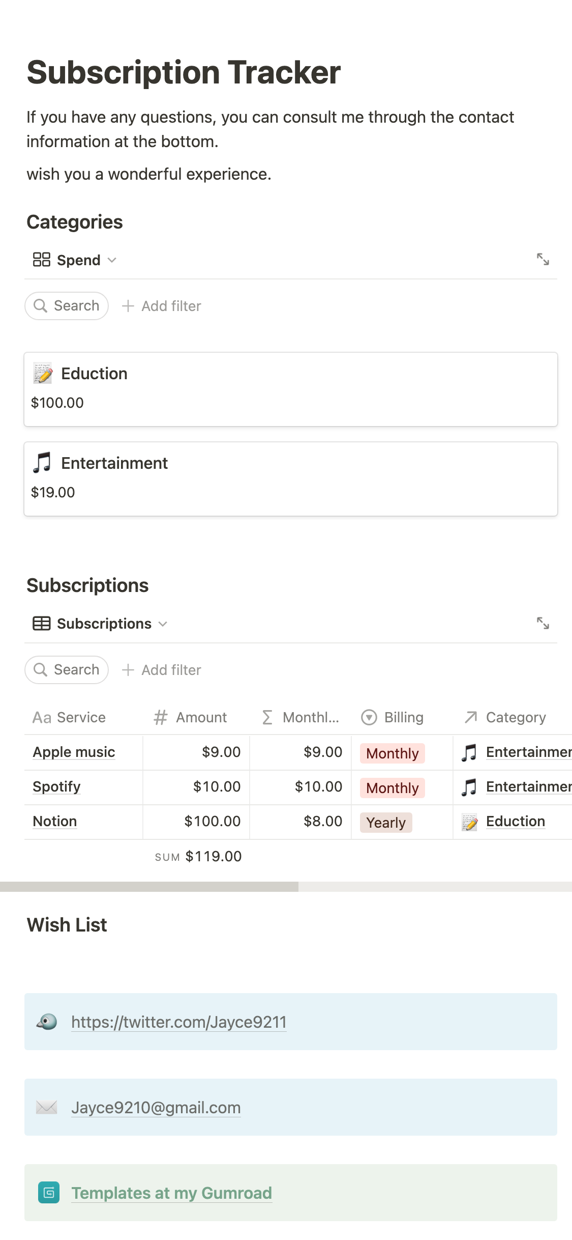Open the Templates at my Gumroad link
This screenshot has width=572, height=1240.
point(171,1193)
